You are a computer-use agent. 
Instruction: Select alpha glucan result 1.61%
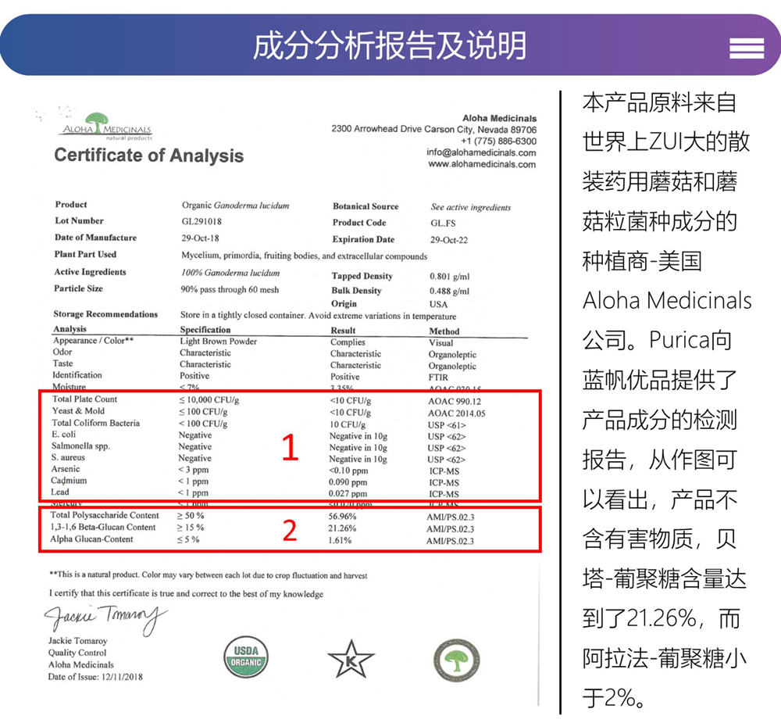(340, 541)
